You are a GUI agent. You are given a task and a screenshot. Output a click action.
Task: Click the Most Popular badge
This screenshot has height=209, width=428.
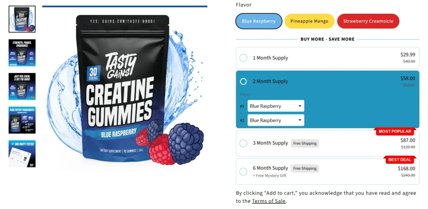[x=395, y=131]
